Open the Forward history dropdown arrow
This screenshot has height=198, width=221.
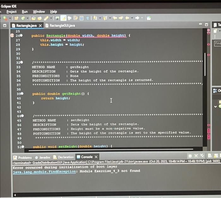[x=142, y=18]
